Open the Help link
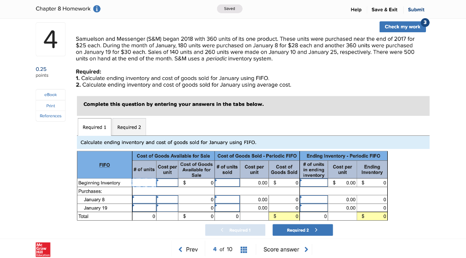Screen dimensions: 466x258 (x=356, y=10)
